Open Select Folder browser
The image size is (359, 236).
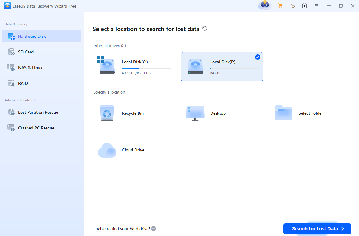coord(299,113)
